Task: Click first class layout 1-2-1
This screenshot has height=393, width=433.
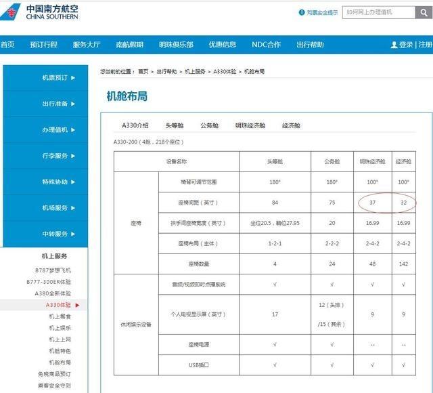Action: point(275,243)
